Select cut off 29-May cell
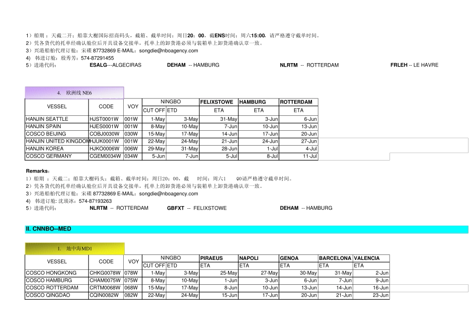This screenshot has height=334, width=472. [x=154, y=149]
